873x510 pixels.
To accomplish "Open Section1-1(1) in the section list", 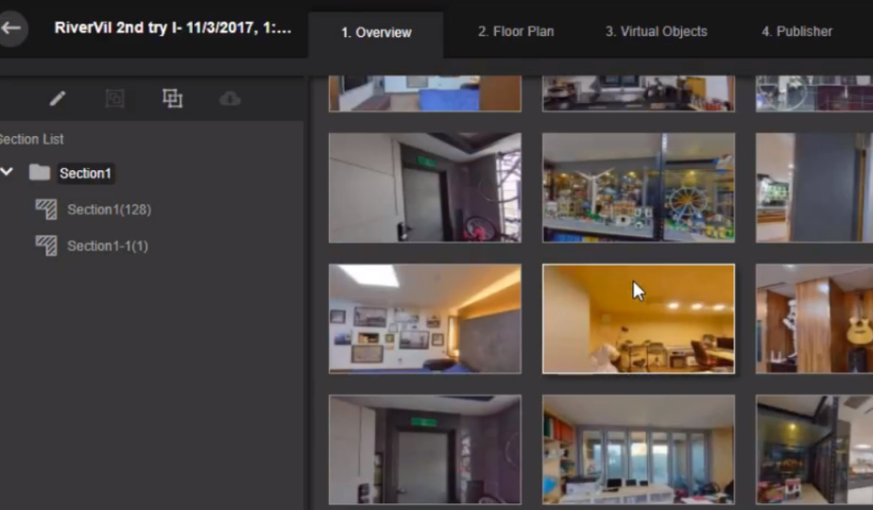I will (108, 246).
